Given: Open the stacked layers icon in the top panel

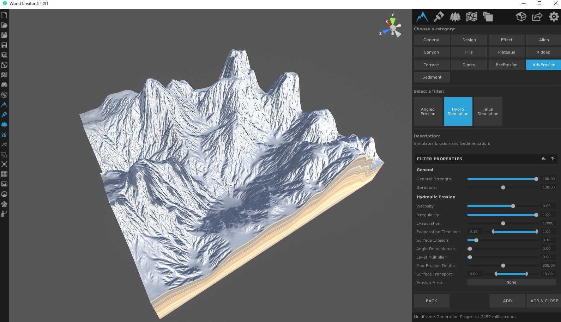Looking at the screenshot, I should point(488,17).
